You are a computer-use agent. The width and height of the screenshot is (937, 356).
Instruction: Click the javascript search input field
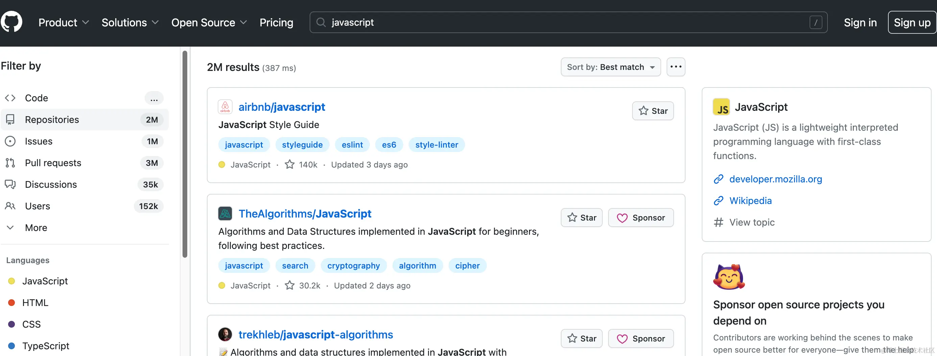tap(546, 23)
